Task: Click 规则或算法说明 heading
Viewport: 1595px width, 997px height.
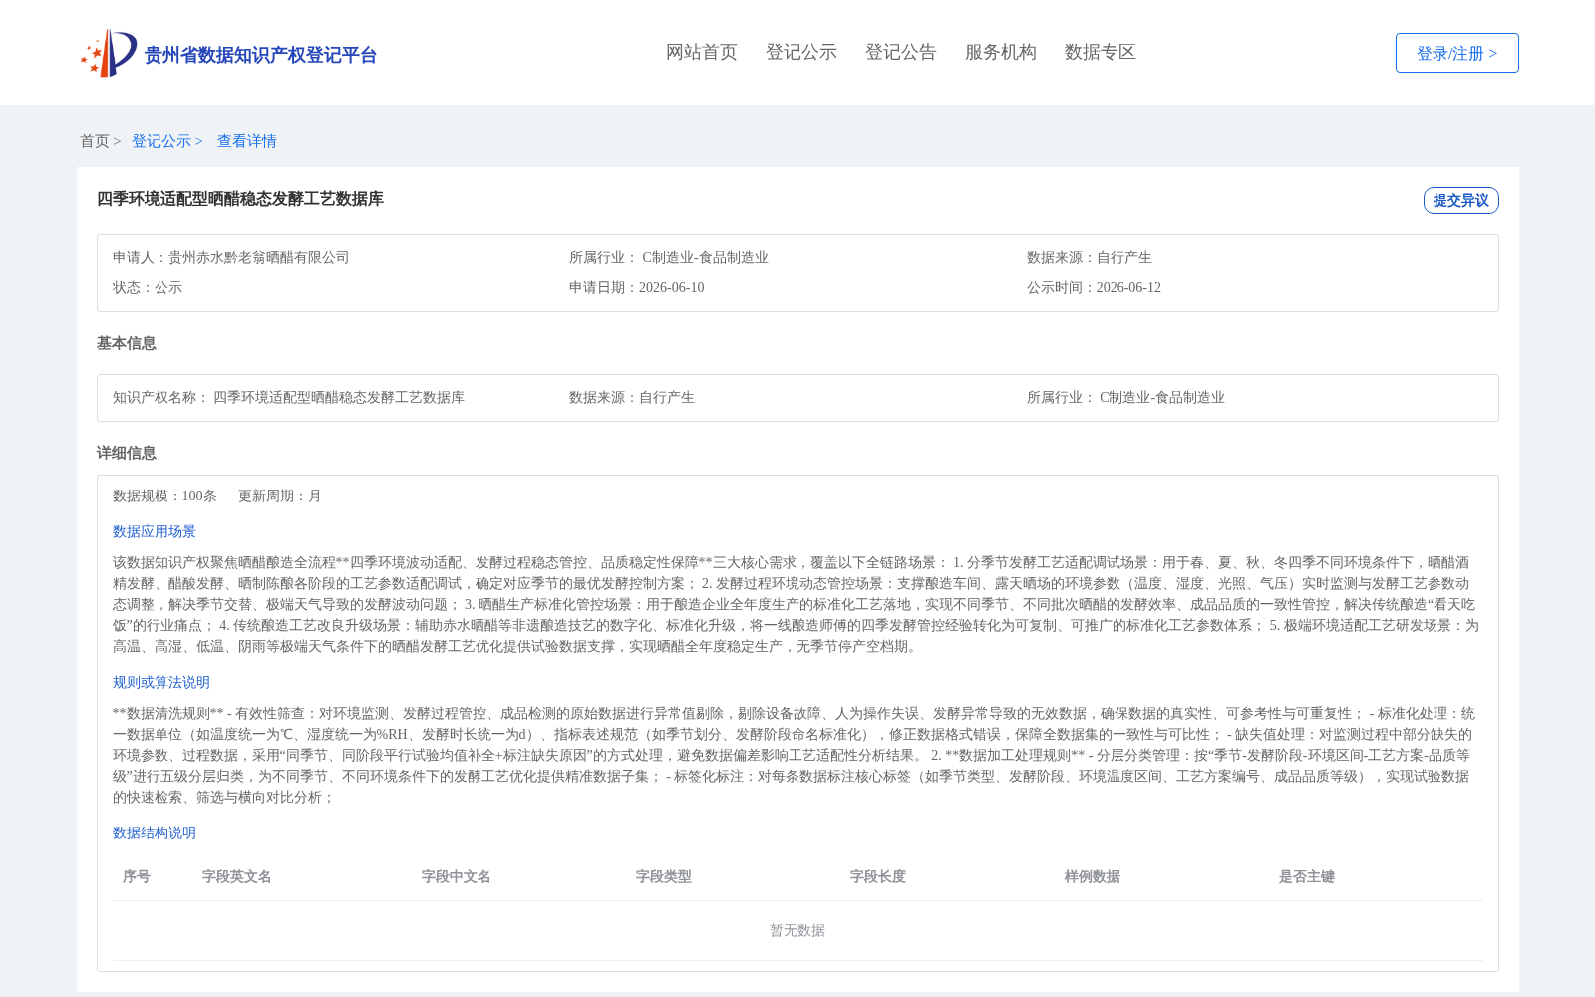Action: click(x=161, y=682)
